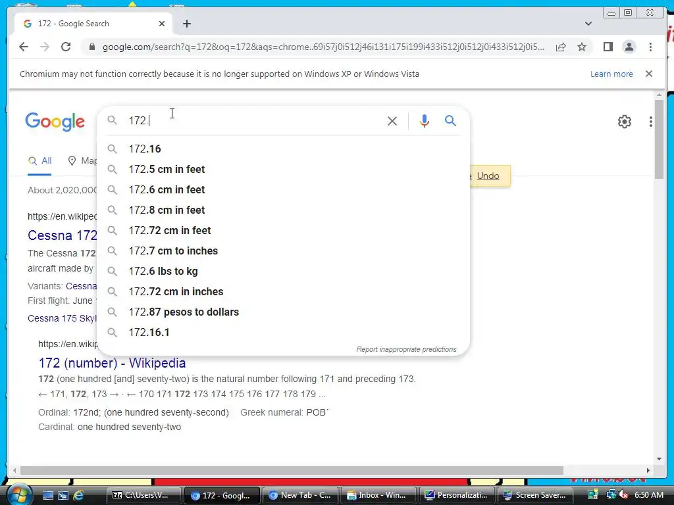Viewport: 674px width, 505px height.
Task: Bookmark this page with star icon
Action: [582, 47]
